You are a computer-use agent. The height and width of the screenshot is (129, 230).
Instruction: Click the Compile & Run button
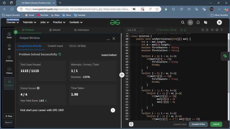198,124
